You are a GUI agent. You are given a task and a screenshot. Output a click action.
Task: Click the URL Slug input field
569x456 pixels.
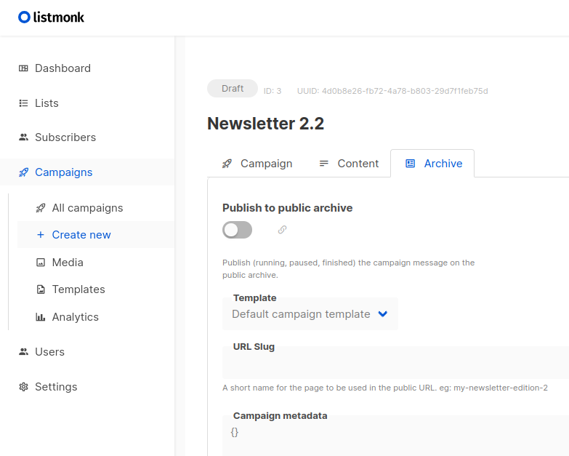pyautogui.click(x=395, y=363)
